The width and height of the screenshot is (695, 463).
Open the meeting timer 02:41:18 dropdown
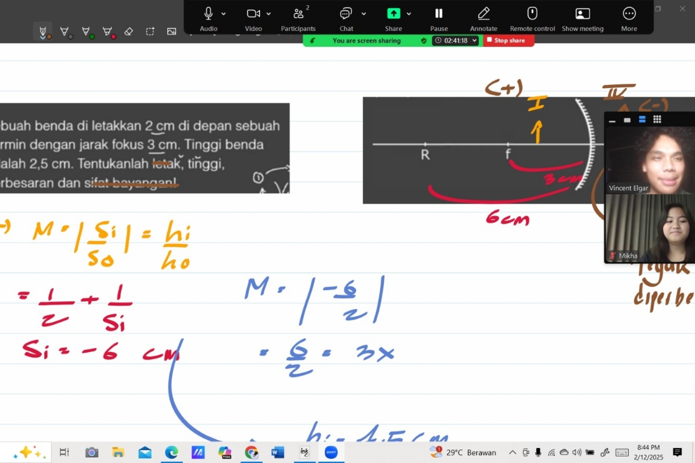click(455, 41)
